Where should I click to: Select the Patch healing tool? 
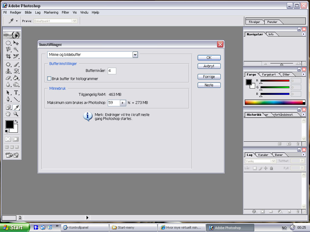click(8, 64)
